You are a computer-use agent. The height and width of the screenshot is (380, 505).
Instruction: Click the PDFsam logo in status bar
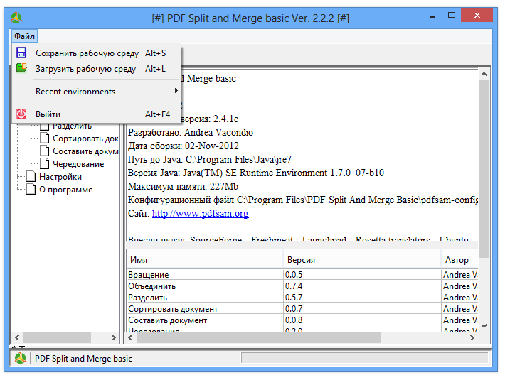coord(21,358)
